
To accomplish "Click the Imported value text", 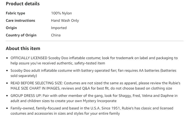I will (x=59, y=28).
